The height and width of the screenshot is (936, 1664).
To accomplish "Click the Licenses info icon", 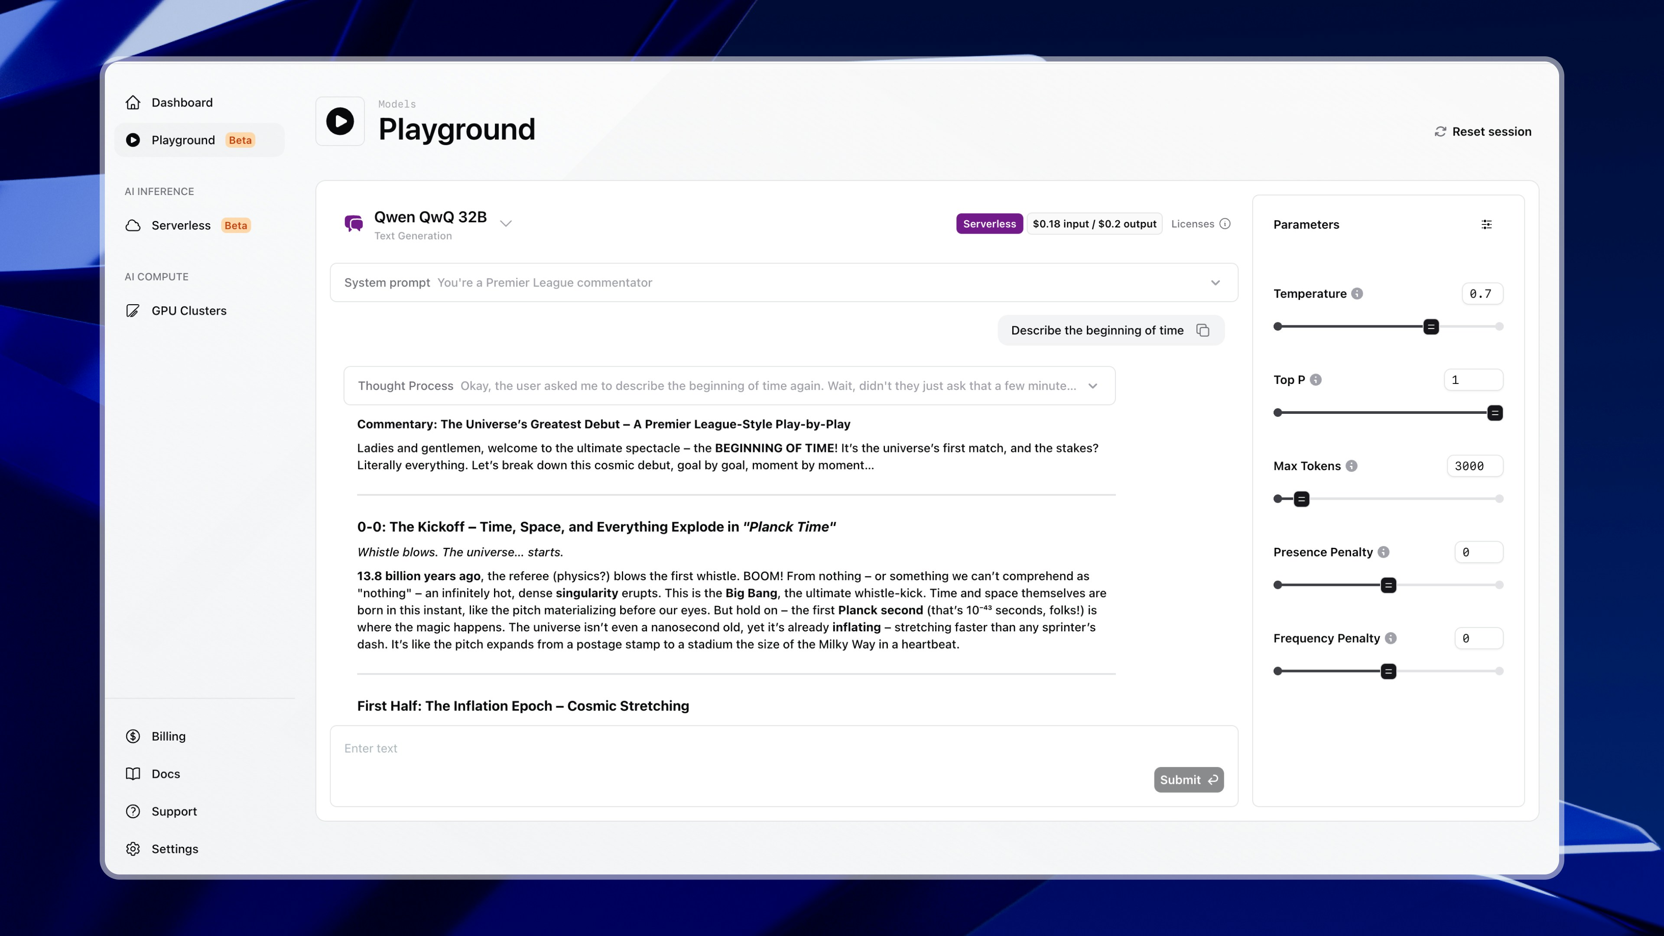I will [x=1225, y=224].
